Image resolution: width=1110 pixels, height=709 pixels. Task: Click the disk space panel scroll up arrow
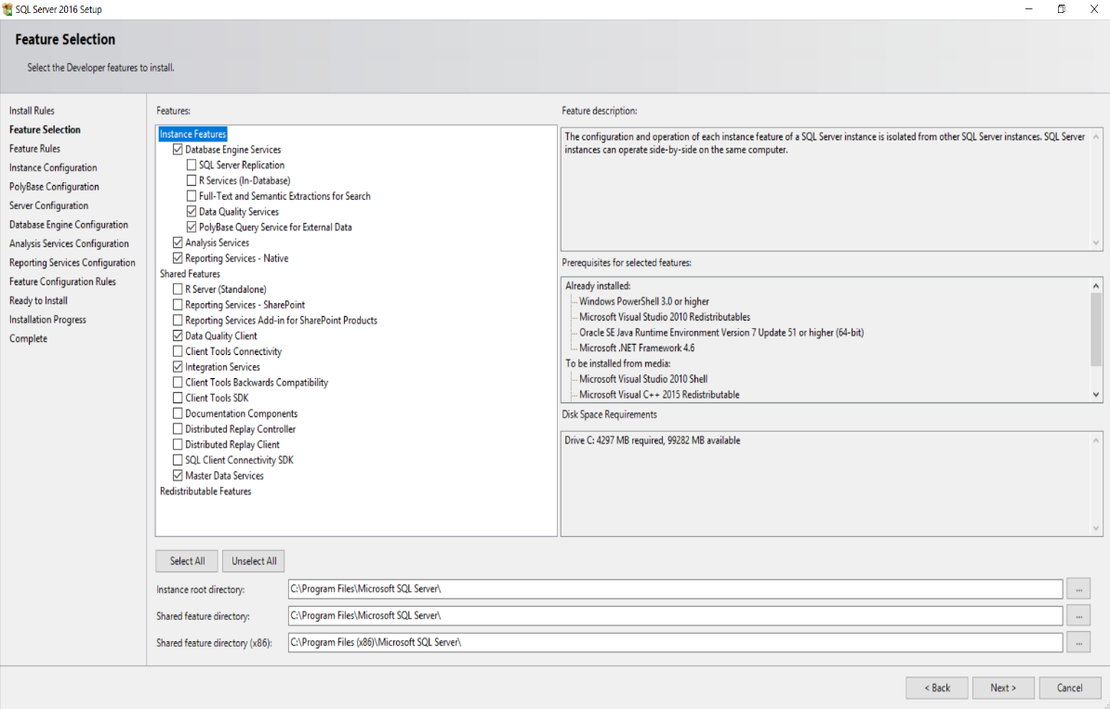pyautogui.click(x=1096, y=440)
